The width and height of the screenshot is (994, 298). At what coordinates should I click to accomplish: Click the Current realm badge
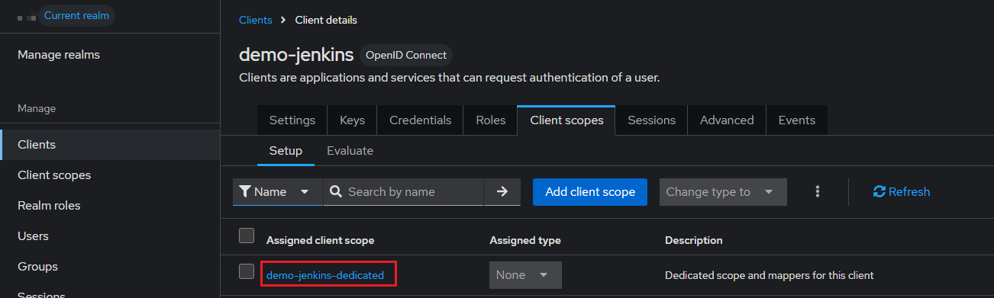[76, 15]
